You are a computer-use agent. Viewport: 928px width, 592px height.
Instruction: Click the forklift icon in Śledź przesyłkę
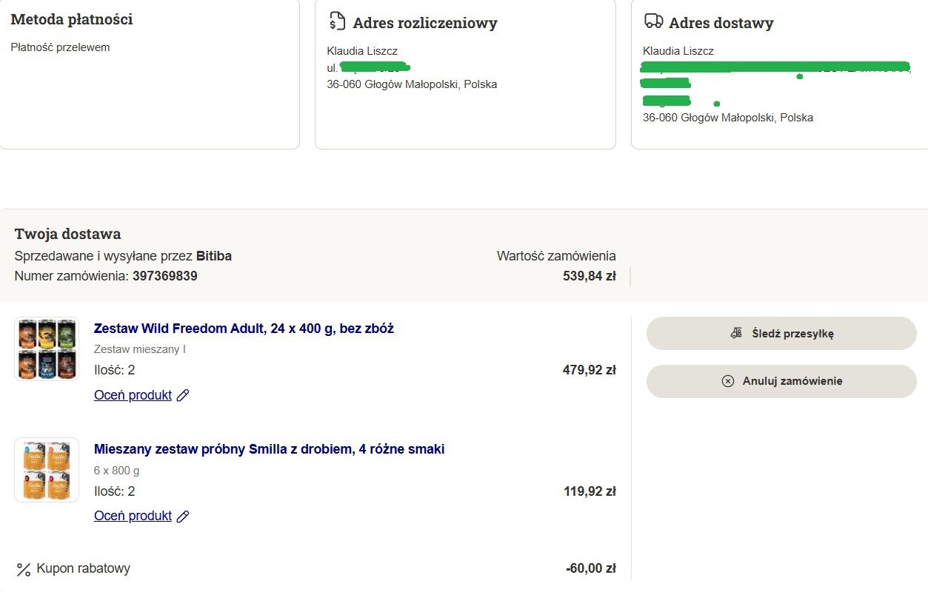click(736, 333)
